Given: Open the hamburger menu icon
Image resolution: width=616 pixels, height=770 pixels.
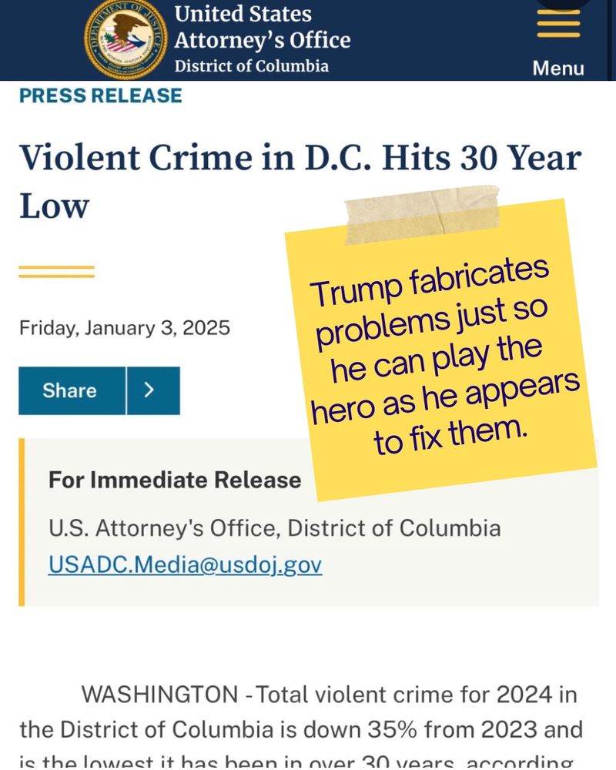Looking at the screenshot, I should click(x=558, y=23).
